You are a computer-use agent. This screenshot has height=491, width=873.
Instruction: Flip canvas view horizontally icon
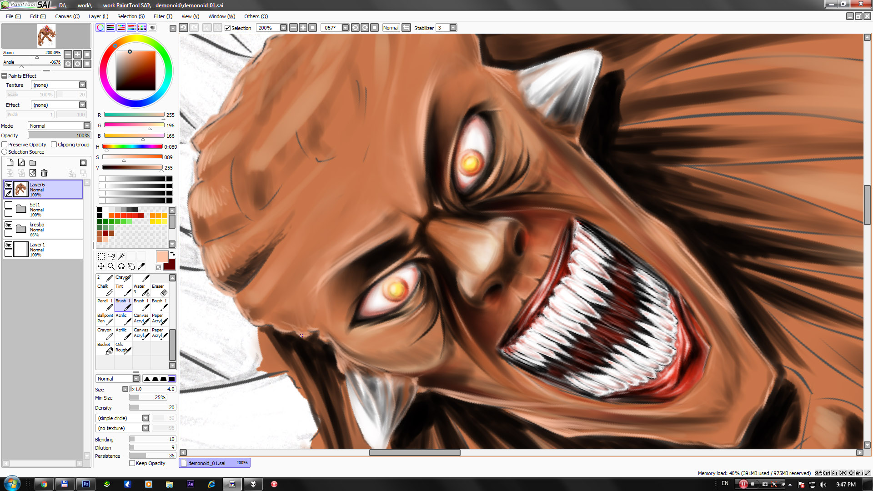[x=406, y=28]
